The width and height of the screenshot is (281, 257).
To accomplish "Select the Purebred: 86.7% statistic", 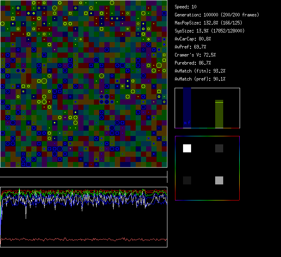I will pyautogui.click(x=193, y=63).
